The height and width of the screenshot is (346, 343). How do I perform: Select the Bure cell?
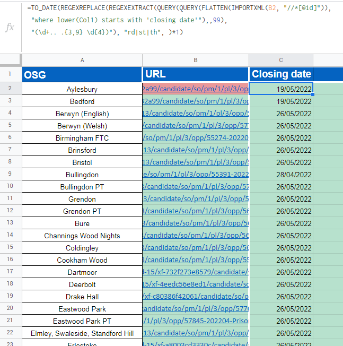point(82,223)
